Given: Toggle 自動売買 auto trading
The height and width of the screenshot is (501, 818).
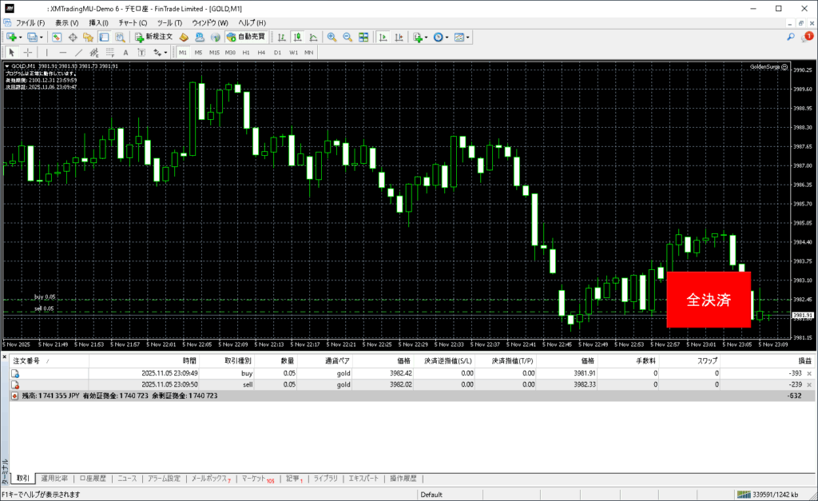Looking at the screenshot, I should [x=246, y=37].
